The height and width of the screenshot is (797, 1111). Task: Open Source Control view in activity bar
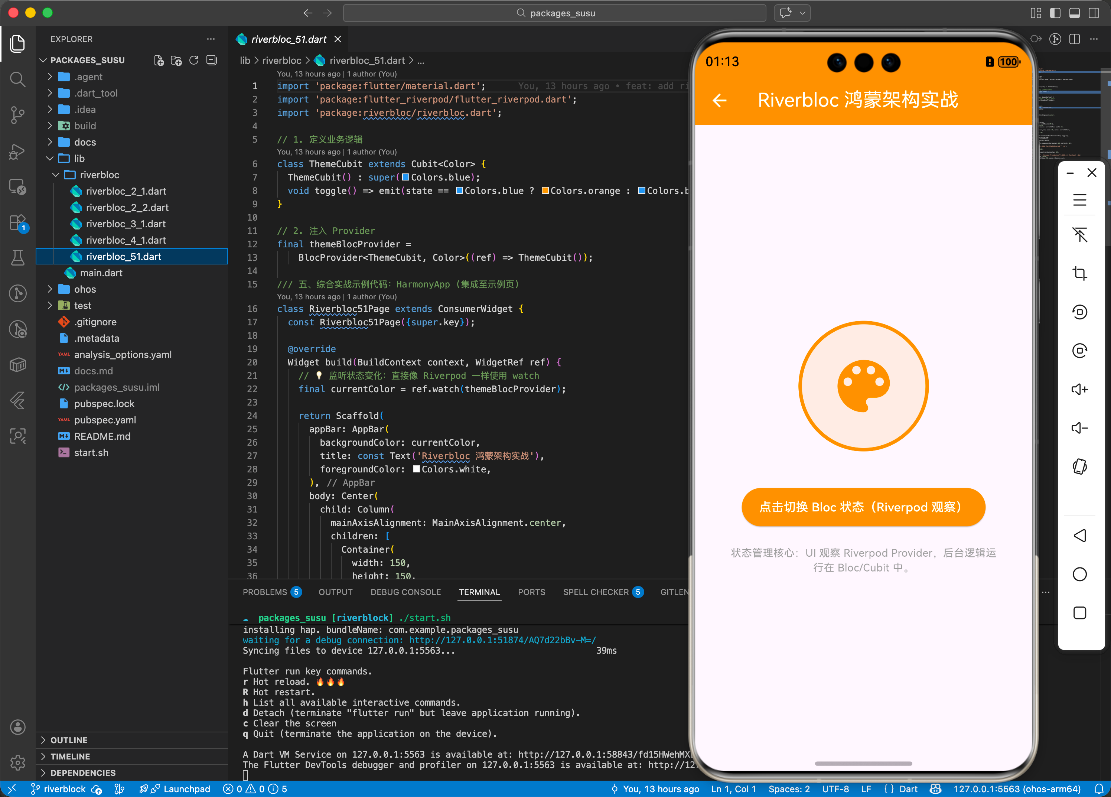coord(17,115)
